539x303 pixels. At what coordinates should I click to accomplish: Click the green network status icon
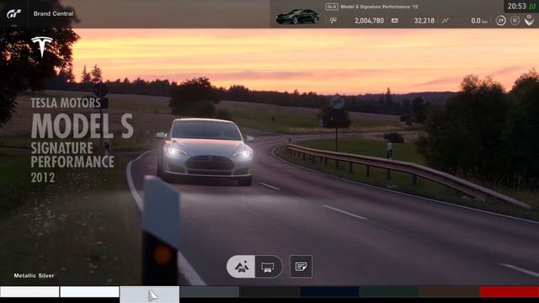[x=532, y=7]
